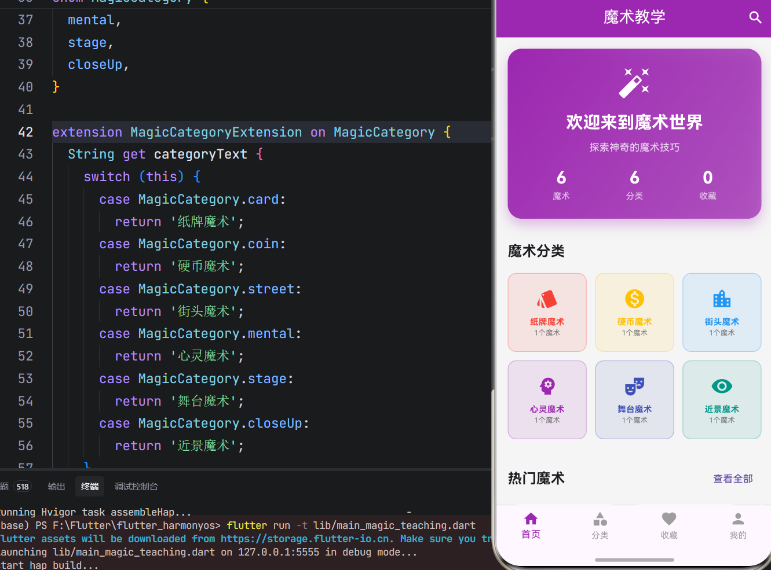Image resolution: width=771 pixels, height=570 pixels.
Task: Open the 我的 profile icon
Action: (x=737, y=518)
